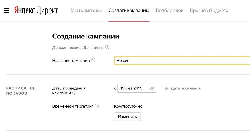Click plus icon to add Дата окончания
Viewport: 250px width, 131px height.
coord(167,88)
